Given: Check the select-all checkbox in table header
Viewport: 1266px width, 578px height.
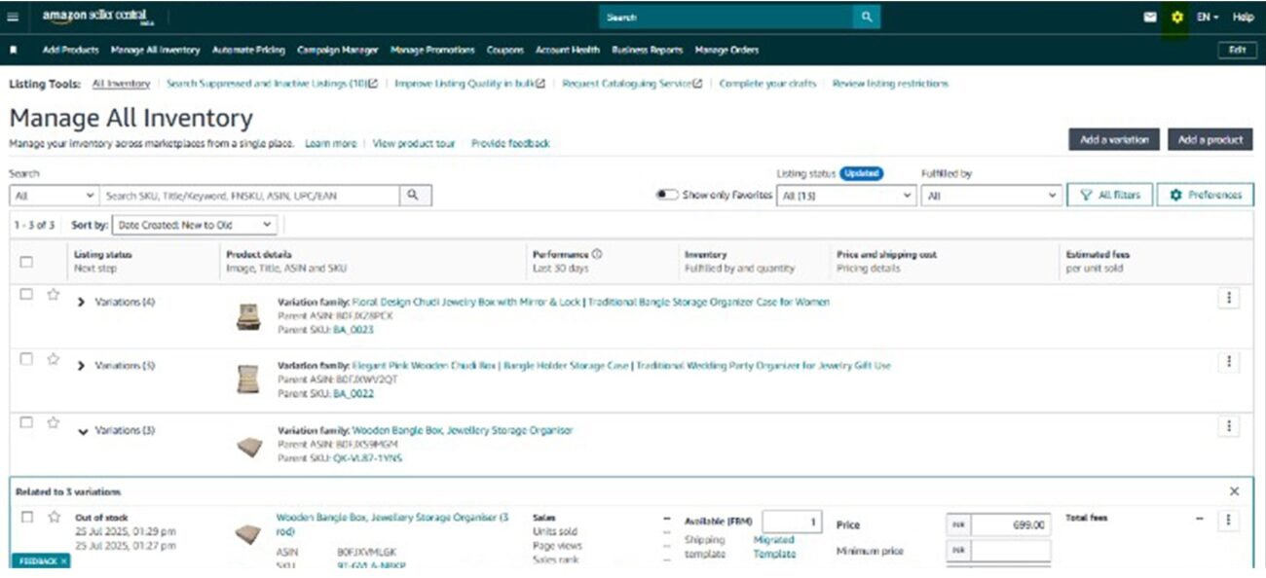Looking at the screenshot, I should [26, 261].
